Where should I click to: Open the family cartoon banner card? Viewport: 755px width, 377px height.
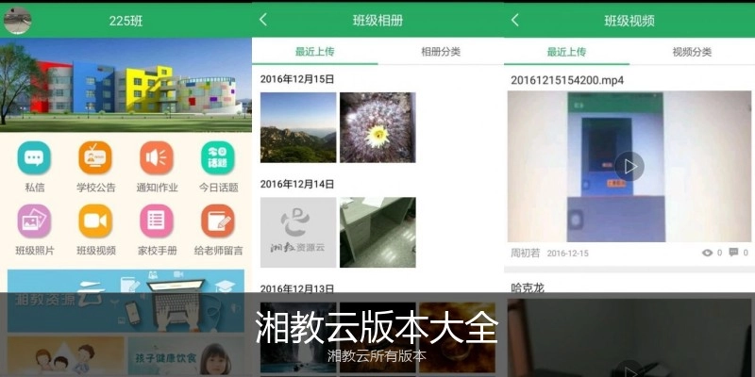(x=65, y=355)
